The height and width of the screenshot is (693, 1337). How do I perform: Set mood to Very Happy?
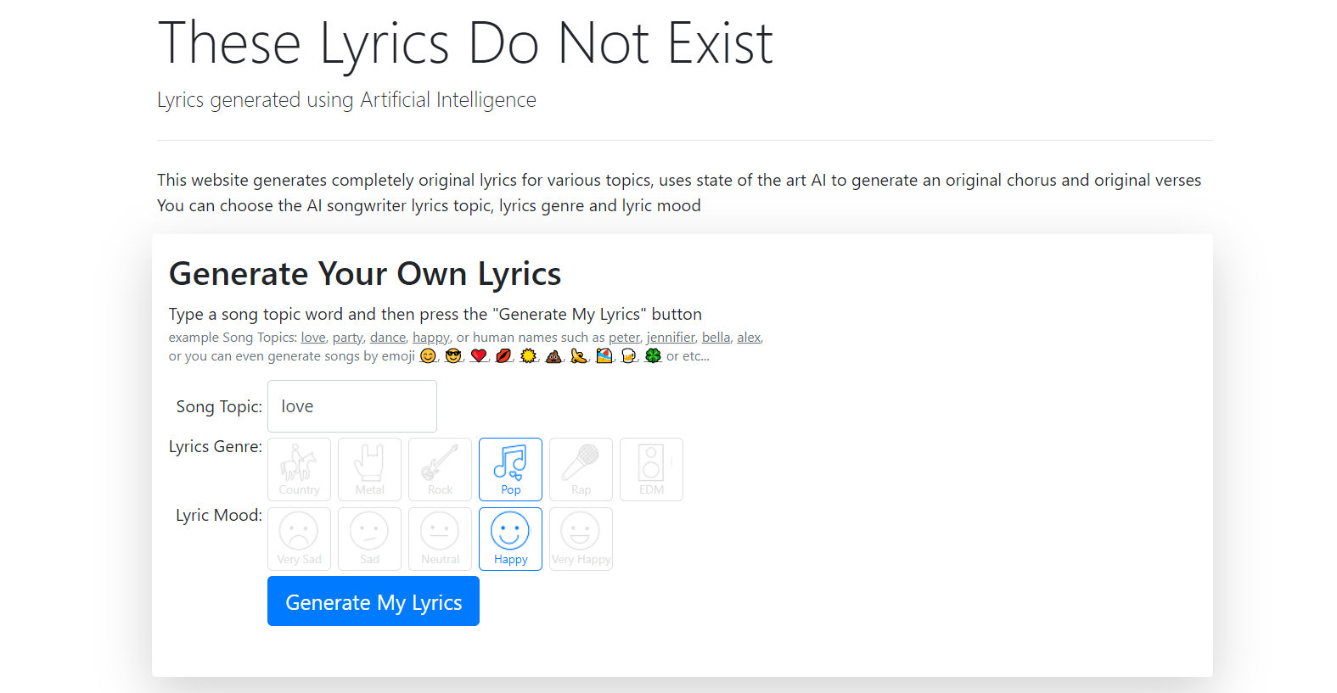tap(581, 539)
